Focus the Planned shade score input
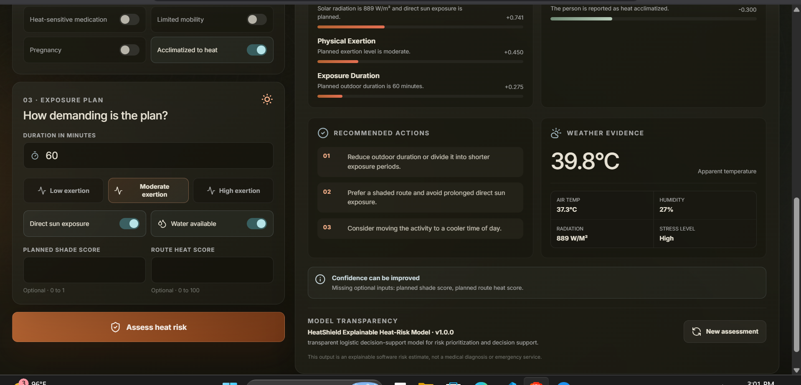The image size is (801, 385). point(84,270)
